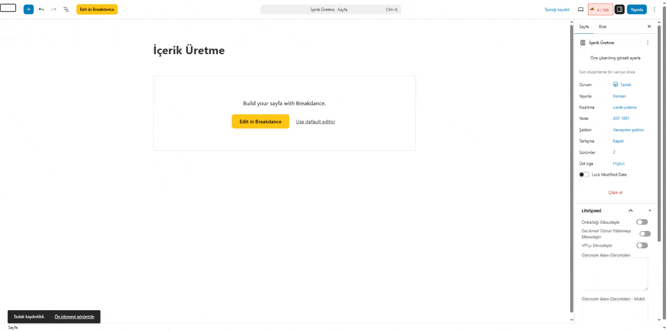
Task: Click the Use default editor link
Action: (x=315, y=121)
